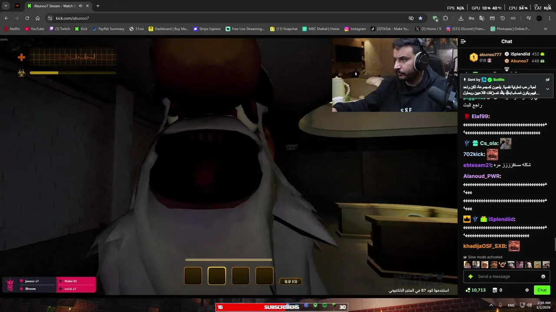Click username khadijaOSF_SXB in chat
556x312 pixels.
coord(484,246)
